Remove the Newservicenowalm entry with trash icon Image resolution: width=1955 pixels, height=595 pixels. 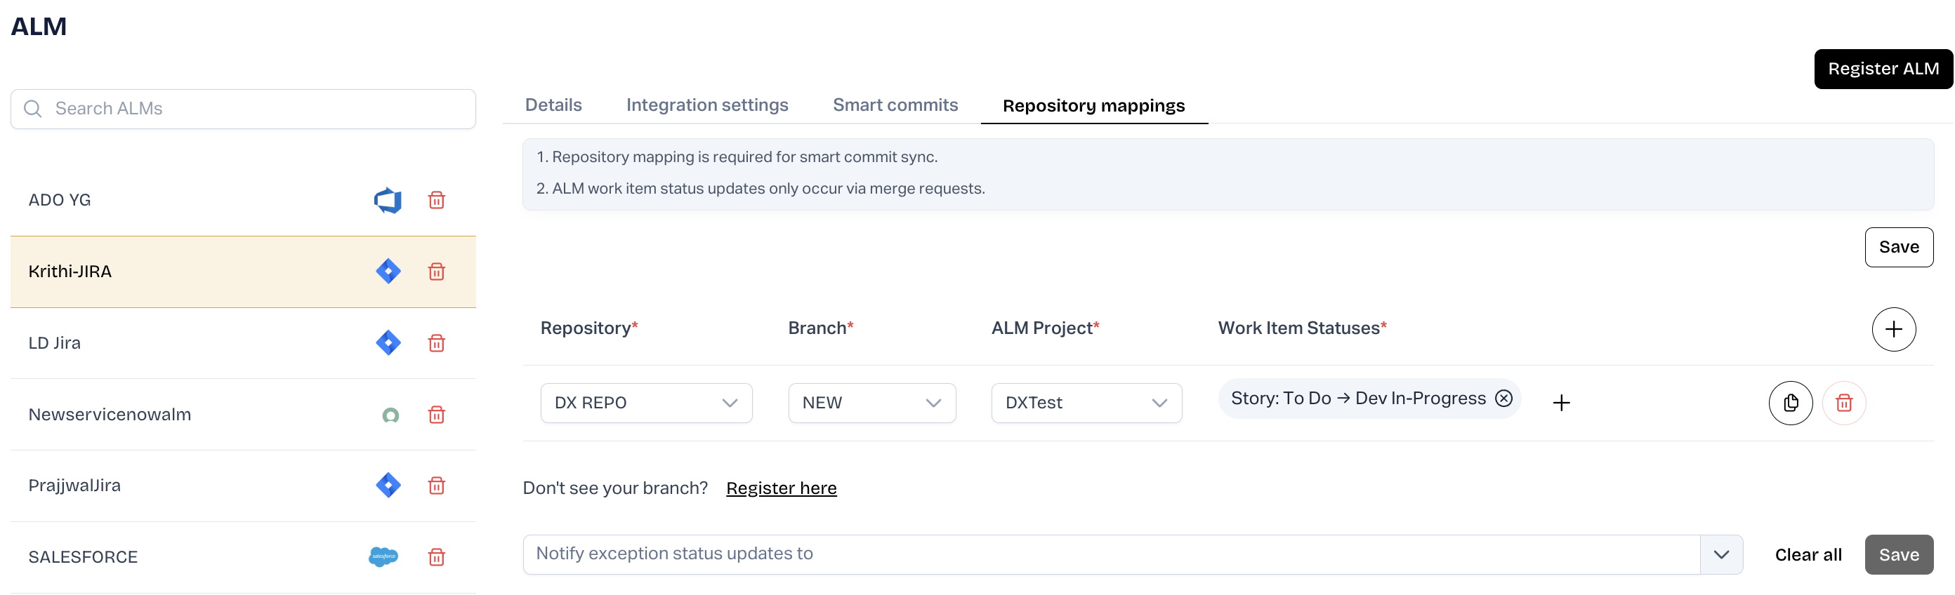436,415
